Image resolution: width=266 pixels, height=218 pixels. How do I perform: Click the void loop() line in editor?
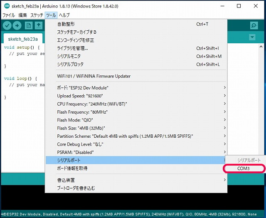point(20,79)
